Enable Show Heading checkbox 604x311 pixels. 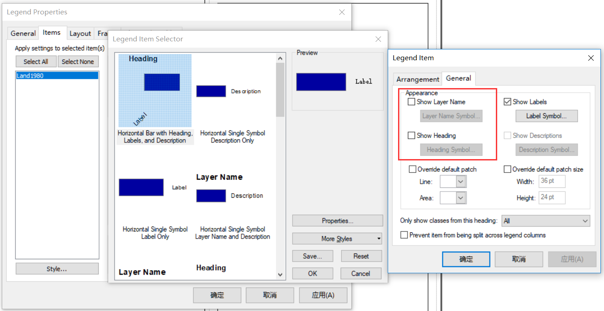pyautogui.click(x=411, y=136)
